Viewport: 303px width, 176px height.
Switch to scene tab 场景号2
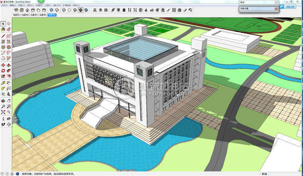tap(25, 15)
